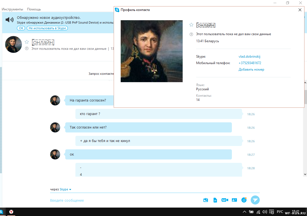The height and width of the screenshot is (216, 307).
Task: Click OK in the audio device notification
Action: click(x=21, y=28)
